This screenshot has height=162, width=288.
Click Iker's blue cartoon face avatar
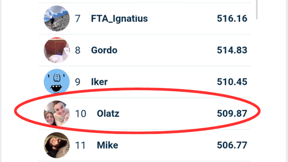pos(57,82)
